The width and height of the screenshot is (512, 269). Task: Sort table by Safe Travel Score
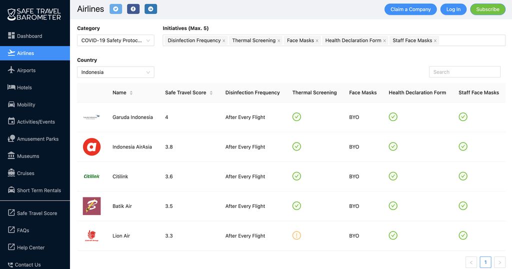pos(211,92)
